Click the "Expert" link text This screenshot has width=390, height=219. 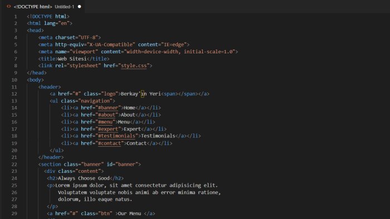pyautogui.click(x=133, y=129)
